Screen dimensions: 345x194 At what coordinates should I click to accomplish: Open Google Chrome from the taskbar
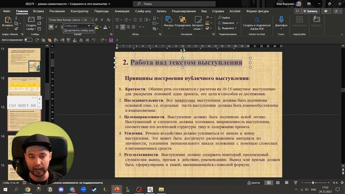pyautogui.click(x=27, y=189)
